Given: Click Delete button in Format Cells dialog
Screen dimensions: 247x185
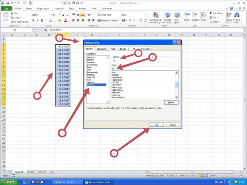Looking at the screenshot, I should 171,102.
